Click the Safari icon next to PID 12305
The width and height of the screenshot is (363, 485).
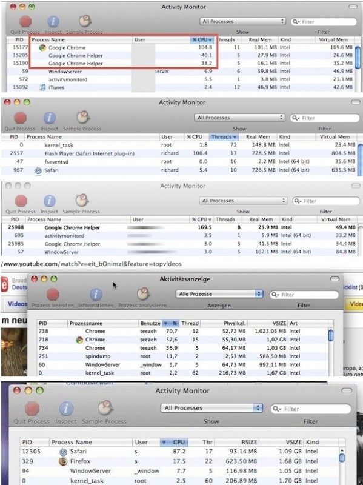coord(63,452)
